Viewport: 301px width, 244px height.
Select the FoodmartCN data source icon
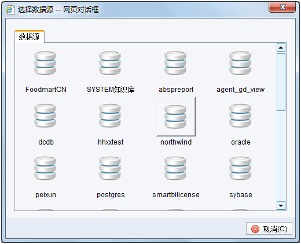click(45, 63)
